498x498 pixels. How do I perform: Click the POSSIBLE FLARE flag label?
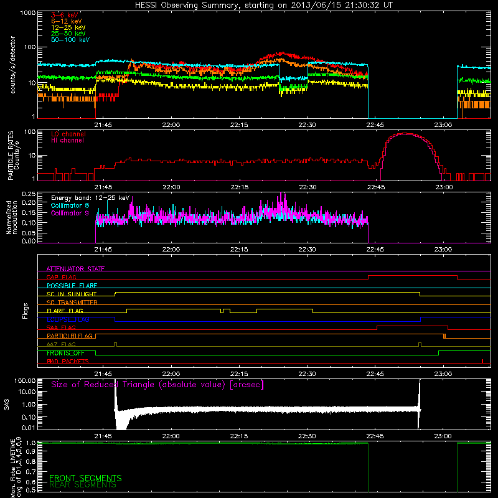pos(72,286)
